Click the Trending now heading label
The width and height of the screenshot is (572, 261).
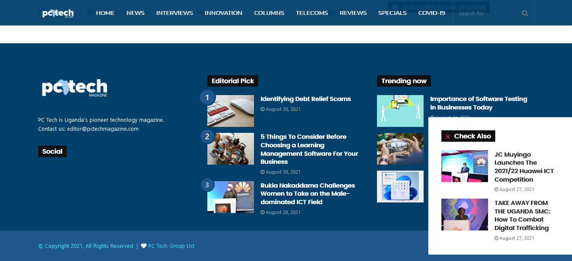[404, 81]
